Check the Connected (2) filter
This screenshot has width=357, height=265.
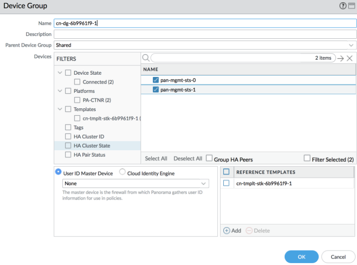[x=77, y=82]
